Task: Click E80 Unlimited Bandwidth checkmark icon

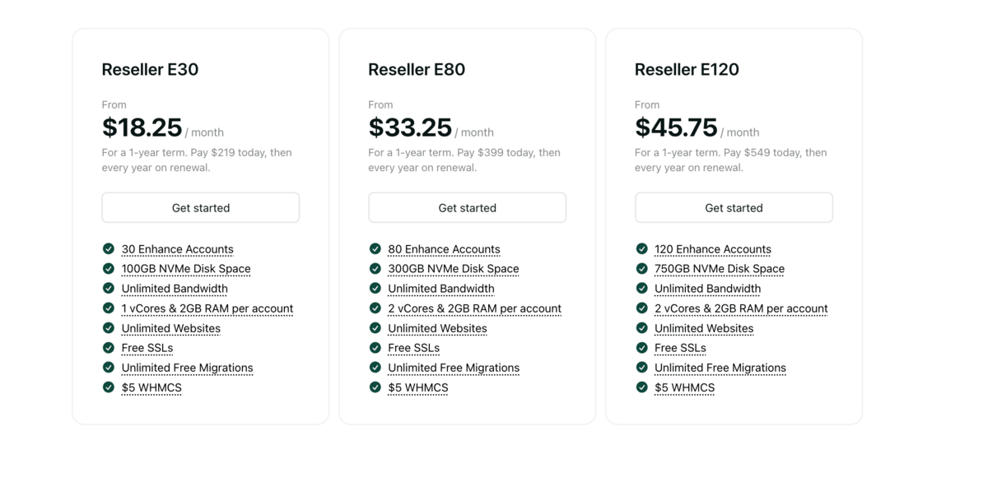Action: pyautogui.click(x=375, y=288)
